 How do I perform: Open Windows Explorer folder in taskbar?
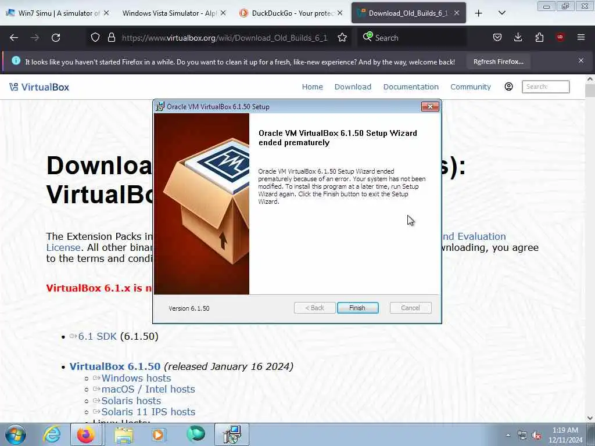pos(124,434)
